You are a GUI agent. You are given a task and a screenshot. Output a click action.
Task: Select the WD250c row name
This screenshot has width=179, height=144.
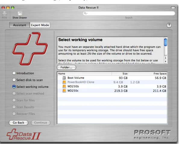tap(73, 91)
